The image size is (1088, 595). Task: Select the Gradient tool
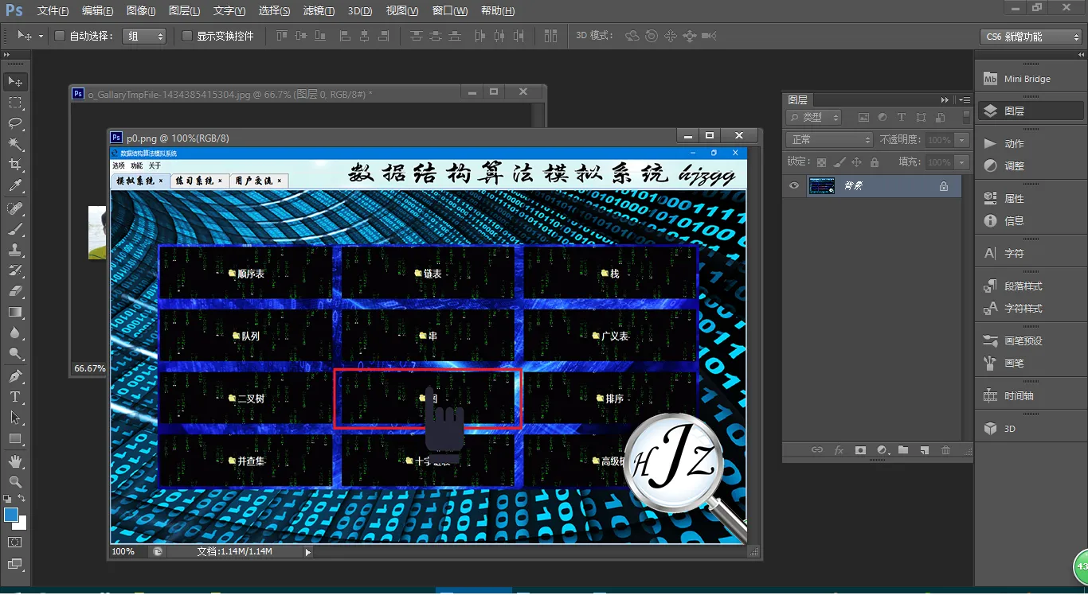15,312
